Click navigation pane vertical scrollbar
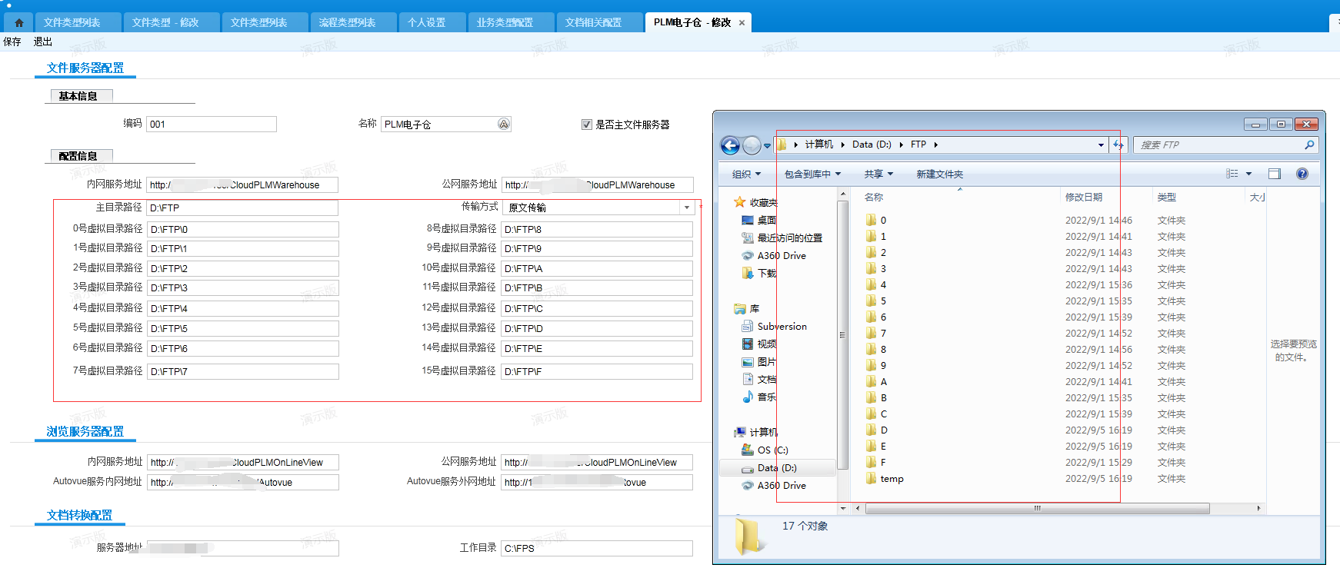This screenshot has height=578, width=1340. click(x=842, y=334)
